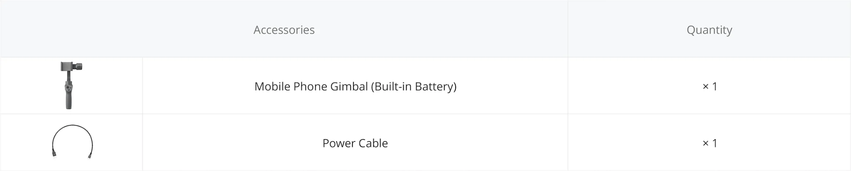Click the control buttons on the gimbal handle image
Viewport: 851px width, 171px height.
[x=69, y=88]
